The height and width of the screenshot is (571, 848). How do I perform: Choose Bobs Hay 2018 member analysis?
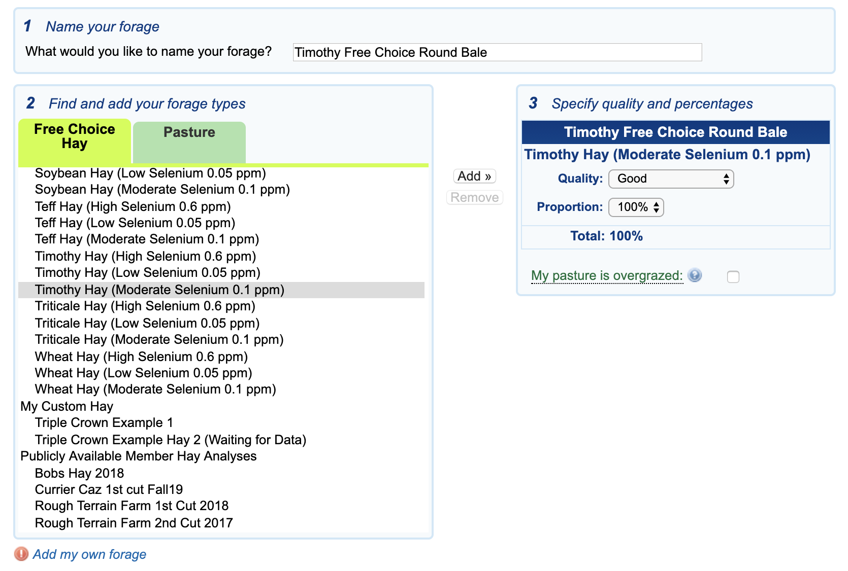pos(79,473)
